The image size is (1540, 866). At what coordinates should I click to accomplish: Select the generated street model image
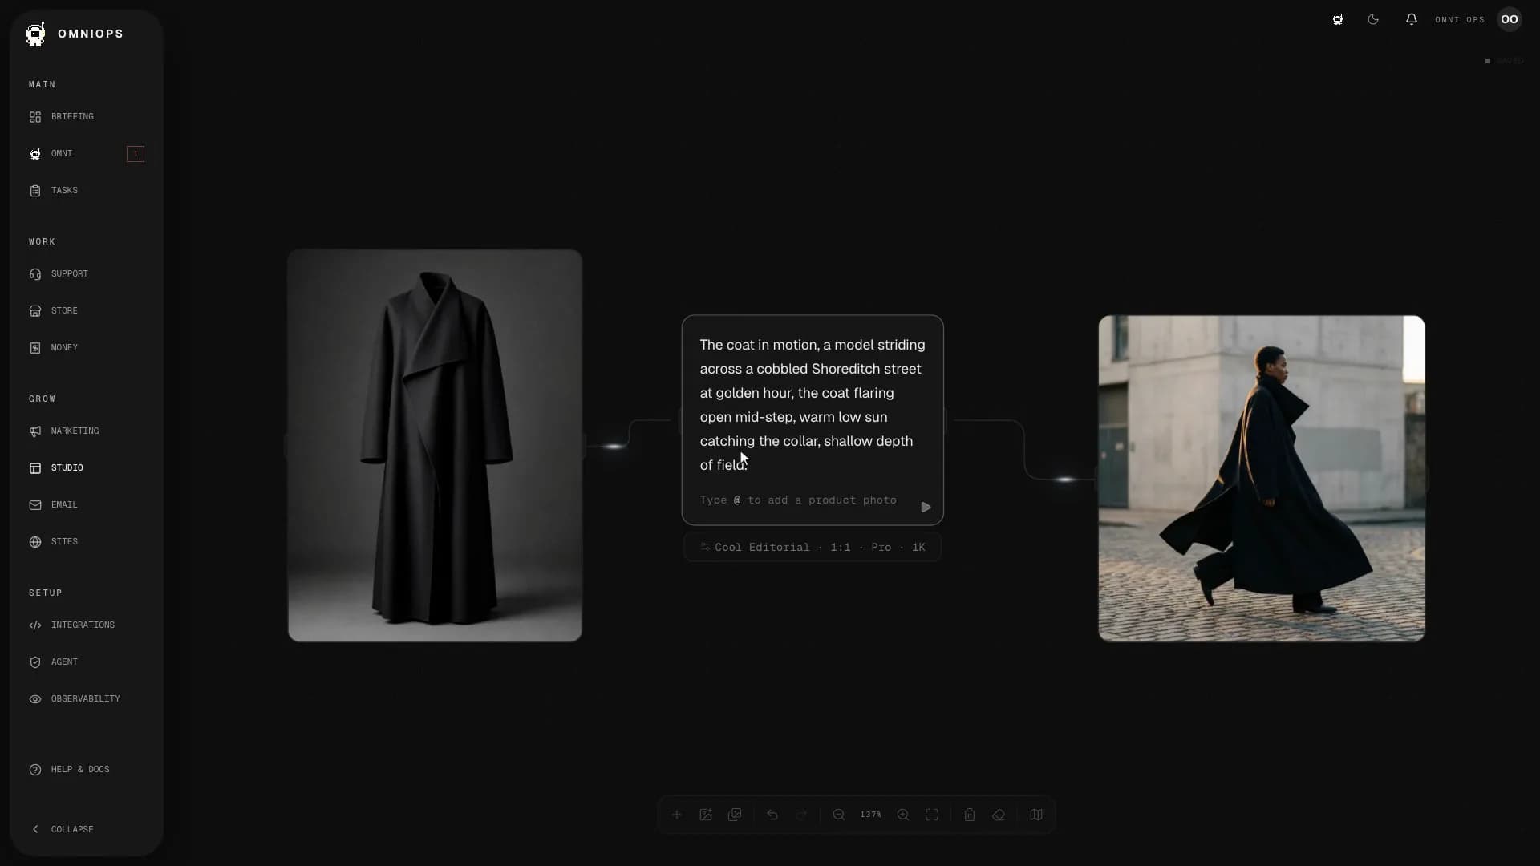pyautogui.click(x=1262, y=479)
